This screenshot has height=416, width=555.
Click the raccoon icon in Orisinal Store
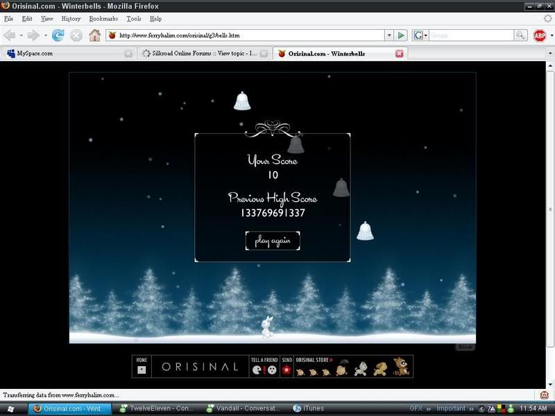coord(400,367)
